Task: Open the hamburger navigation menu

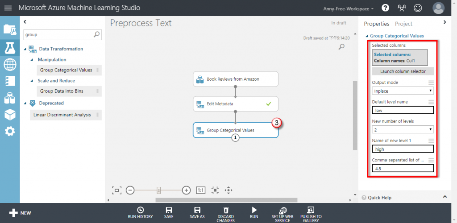Action: (8, 8)
